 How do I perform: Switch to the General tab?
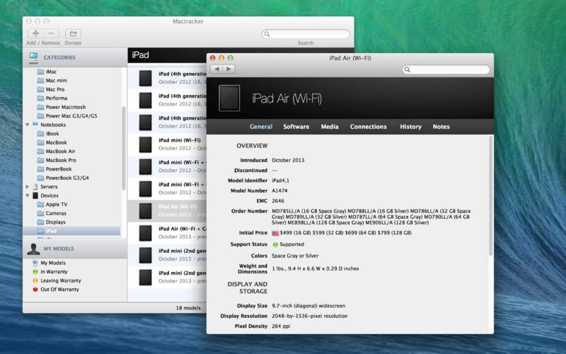(x=261, y=127)
